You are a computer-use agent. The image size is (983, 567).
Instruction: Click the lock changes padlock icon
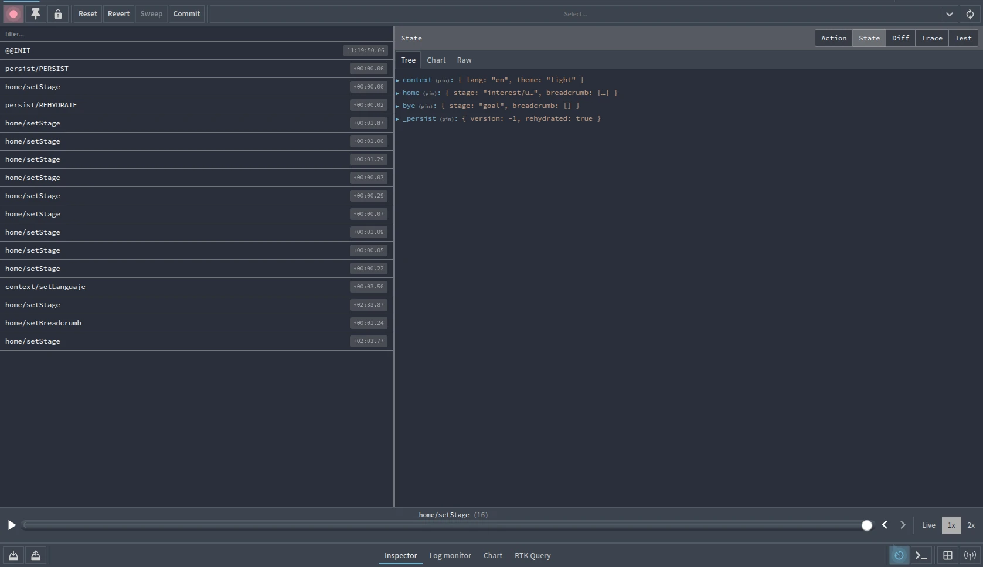[58, 14]
